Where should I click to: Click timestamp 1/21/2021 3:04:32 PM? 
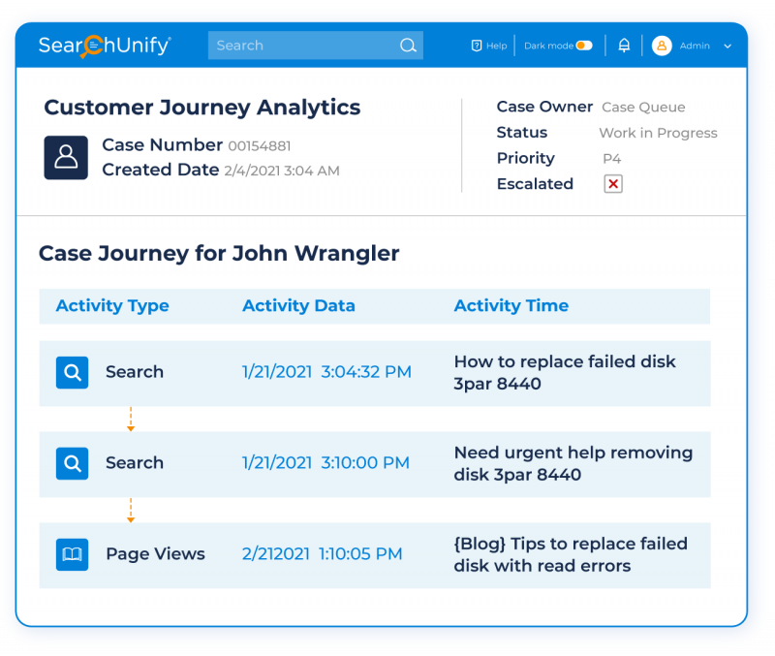(326, 372)
